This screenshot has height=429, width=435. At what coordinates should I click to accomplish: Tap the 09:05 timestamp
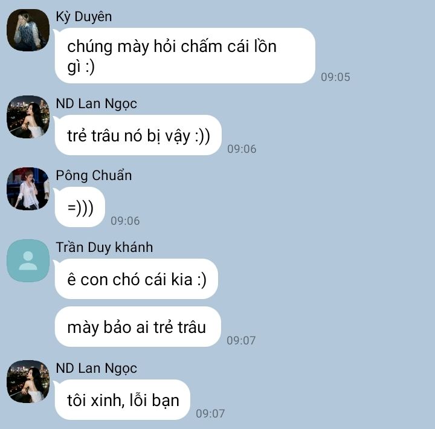(x=335, y=77)
